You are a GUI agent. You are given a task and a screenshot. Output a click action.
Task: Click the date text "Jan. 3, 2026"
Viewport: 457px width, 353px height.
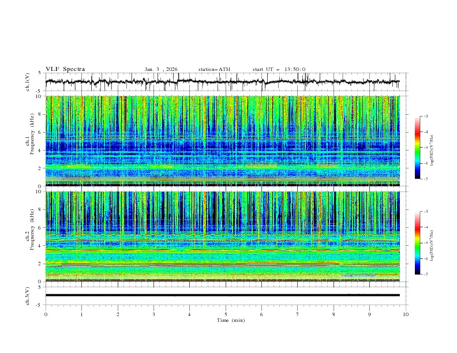(x=161, y=69)
